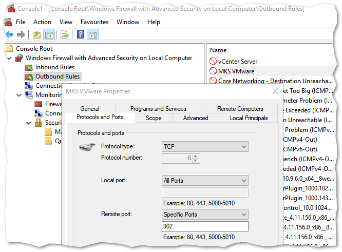Click the blocked icon beside MKS VMware
Image resolution: width=342 pixels, height=252 pixels.
[x=213, y=71]
